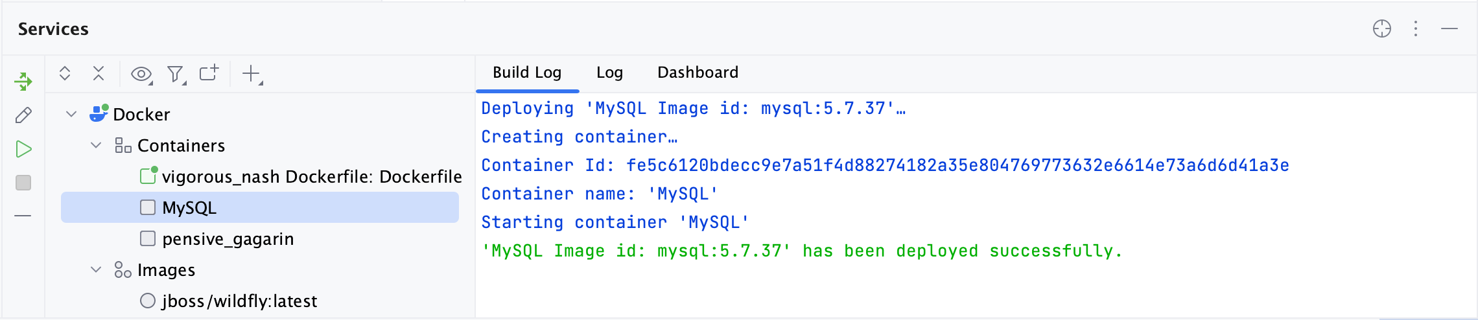
Task: Select the pensive_gagarin container
Action: click(x=228, y=239)
